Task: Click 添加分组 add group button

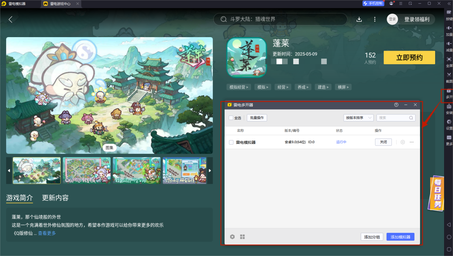Action: coord(372,237)
